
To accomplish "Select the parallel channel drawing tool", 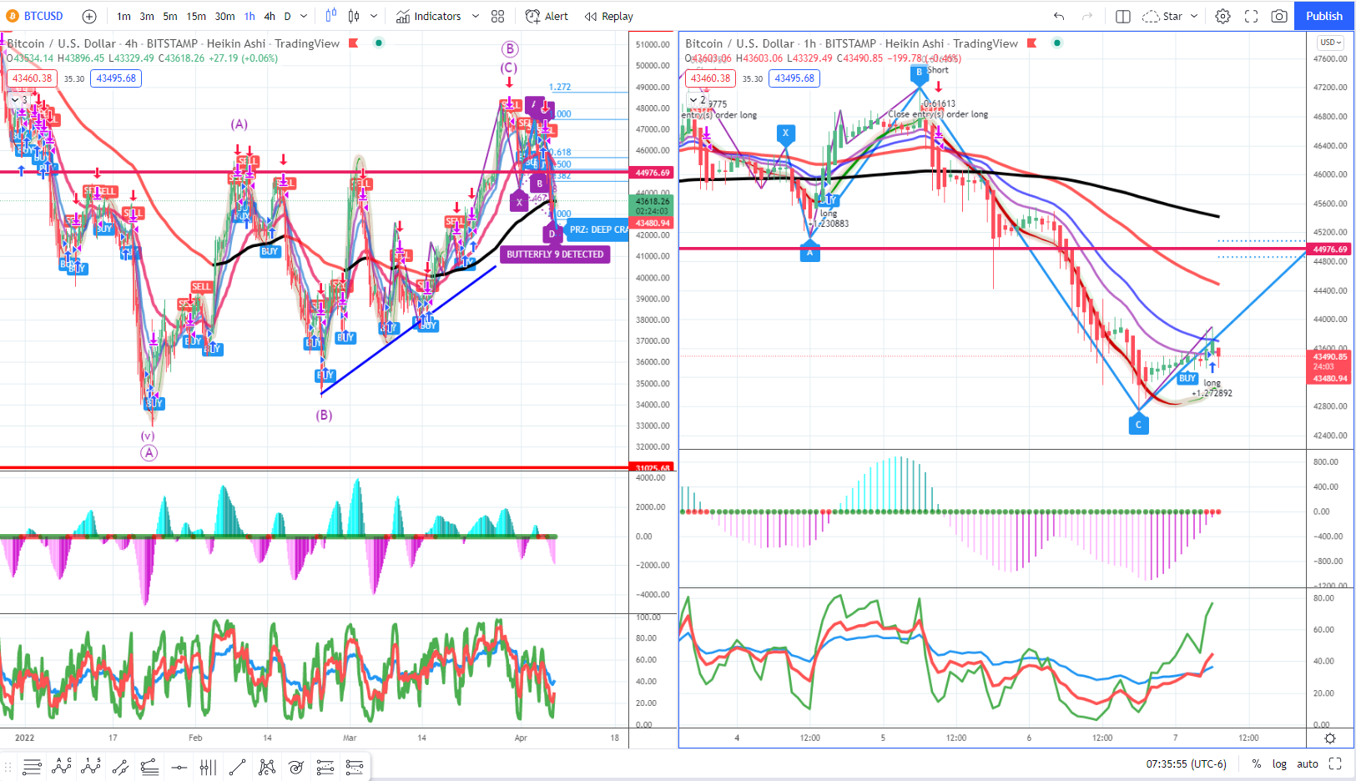I will (120, 767).
